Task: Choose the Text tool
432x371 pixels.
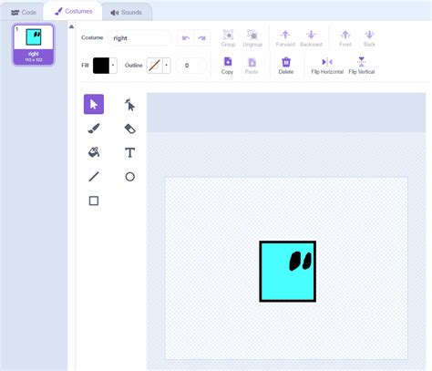Action: (x=129, y=152)
